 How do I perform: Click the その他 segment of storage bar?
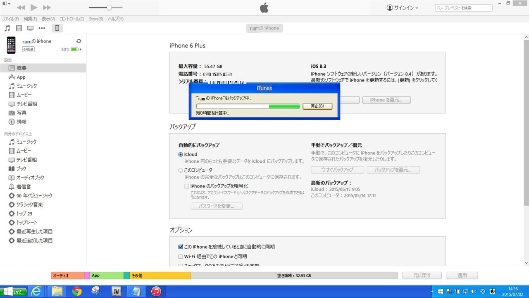coord(160,276)
